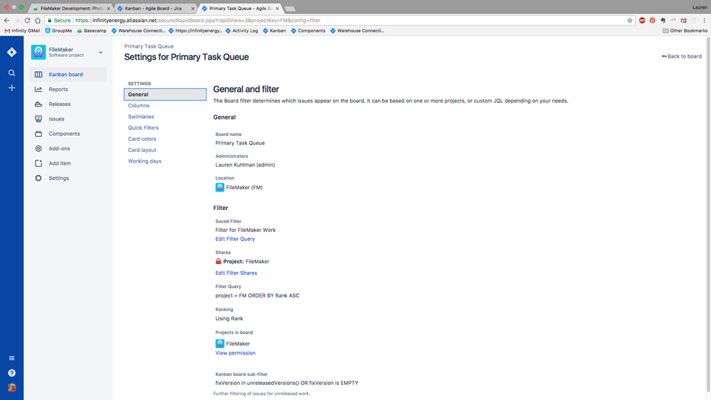This screenshot has width=711, height=400.
Task: Open the Infinity GMail bookmark
Action: [22, 31]
